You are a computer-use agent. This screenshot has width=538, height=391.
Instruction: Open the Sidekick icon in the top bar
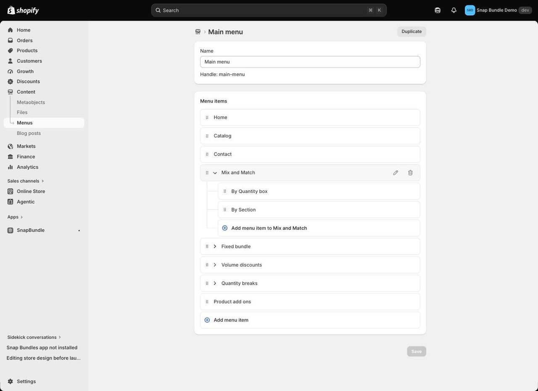pyautogui.click(x=438, y=10)
